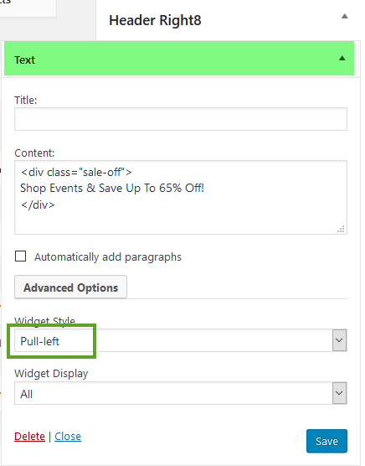
Task: Click the blue Close link
Action: pyautogui.click(x=68, y=437)
